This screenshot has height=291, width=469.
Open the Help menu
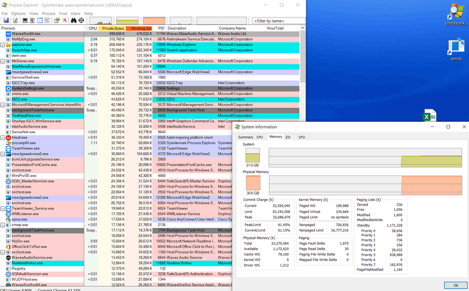[x=88, y=14]
